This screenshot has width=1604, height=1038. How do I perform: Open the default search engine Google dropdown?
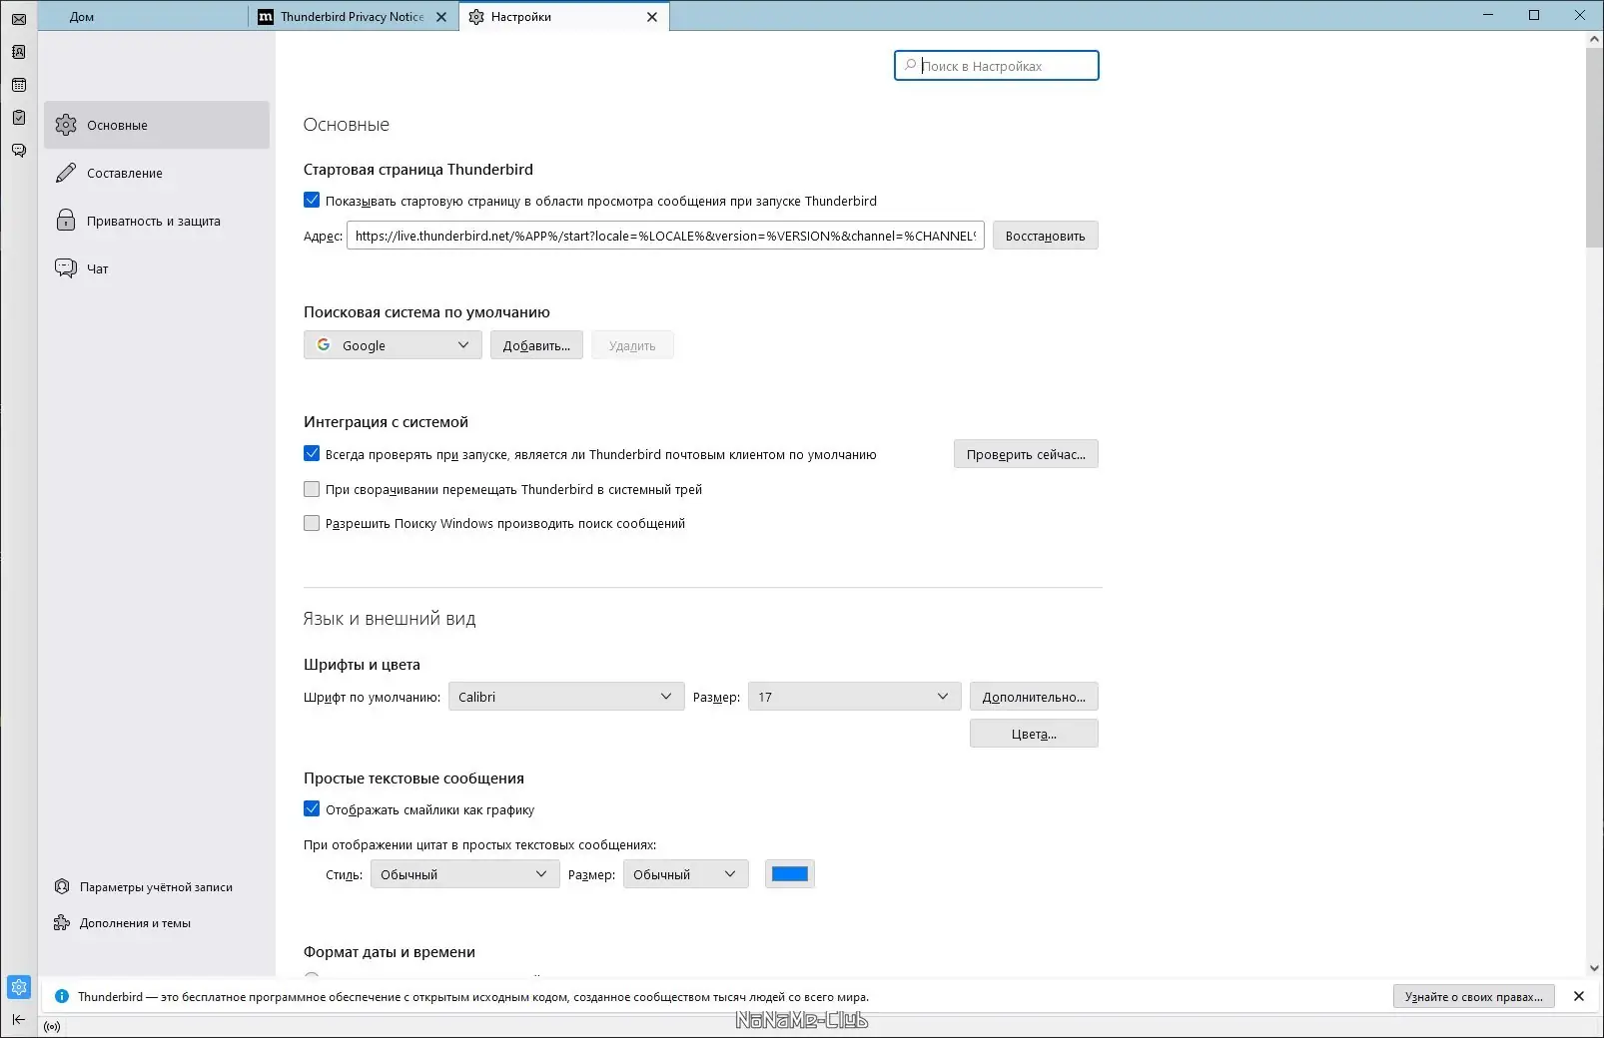(393, 345)
